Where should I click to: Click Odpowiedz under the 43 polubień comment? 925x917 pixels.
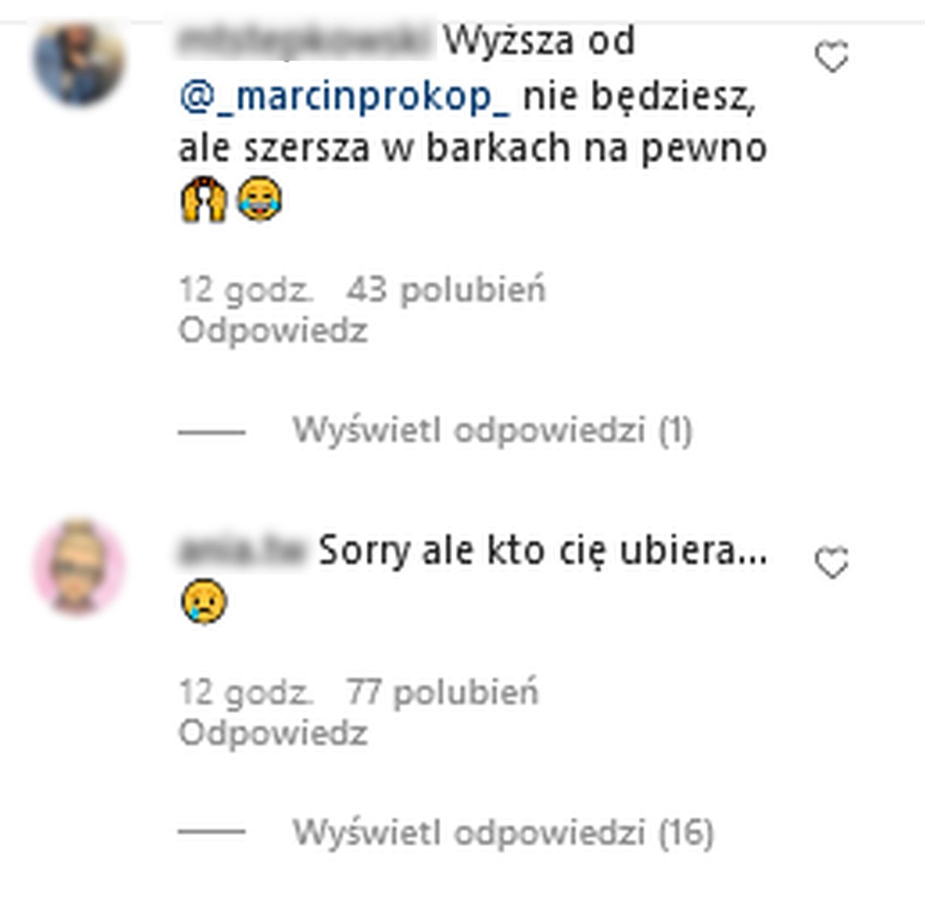click(x=273, y=331)
